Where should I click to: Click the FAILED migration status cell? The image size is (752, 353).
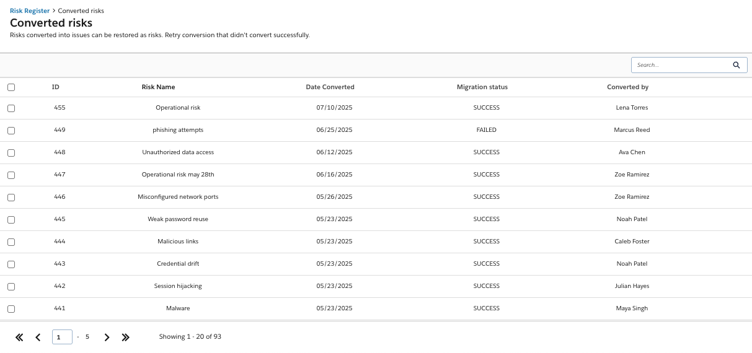(x=487, y=130)
